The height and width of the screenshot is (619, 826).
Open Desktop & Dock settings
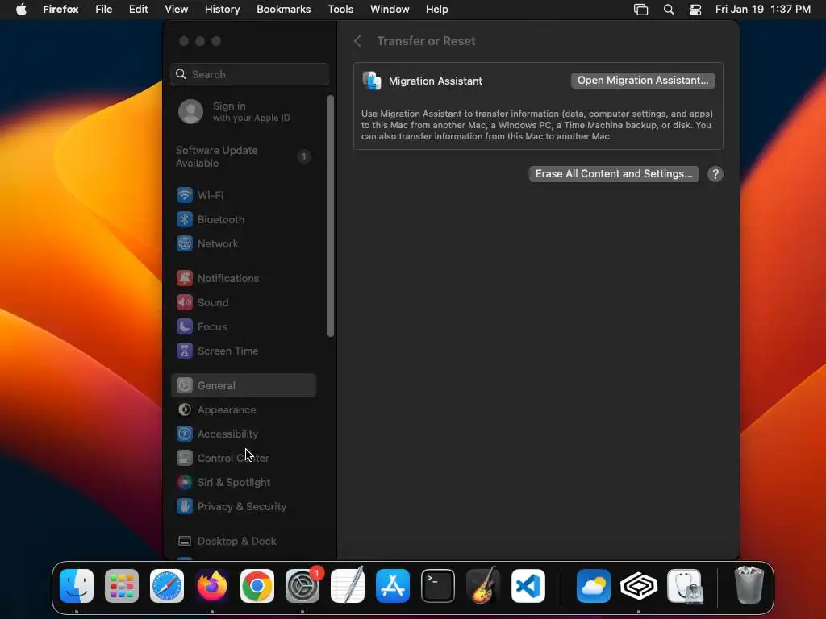tap(244, 541)
